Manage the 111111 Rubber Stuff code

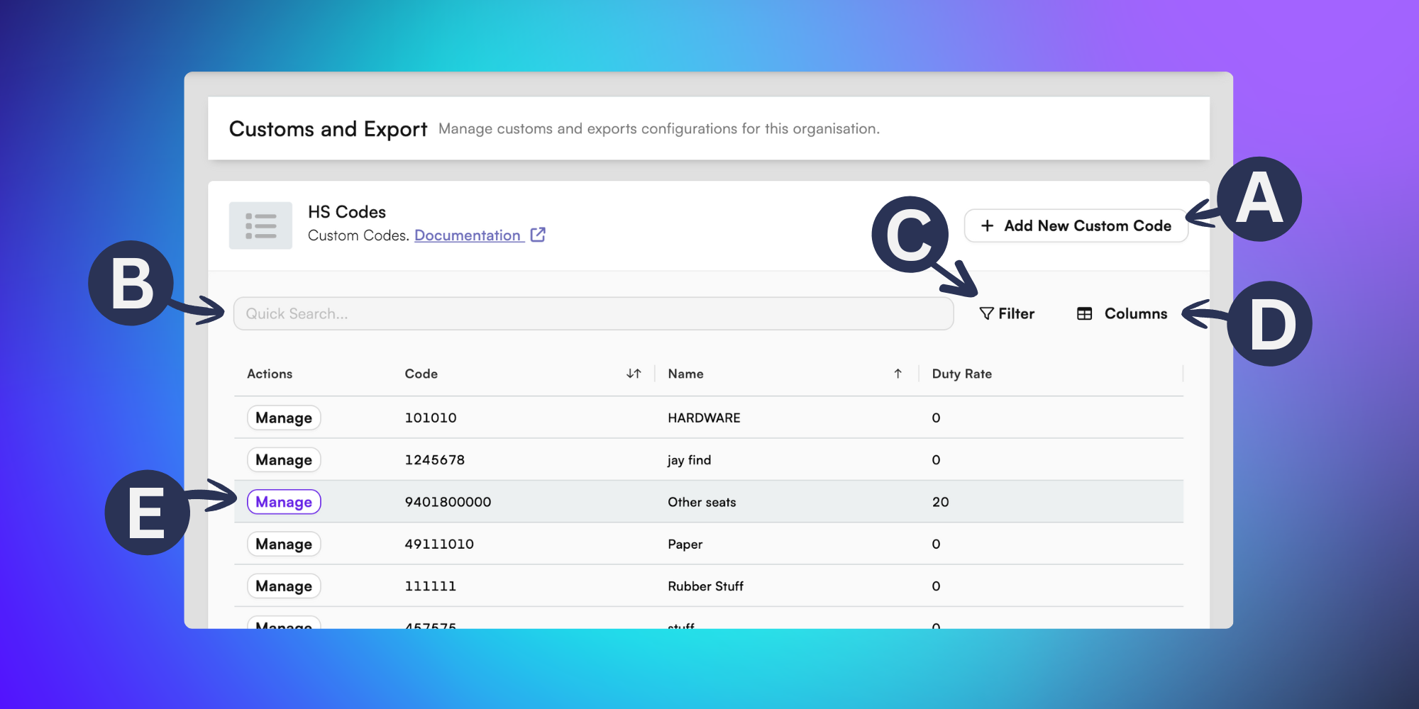coord(284,586)
